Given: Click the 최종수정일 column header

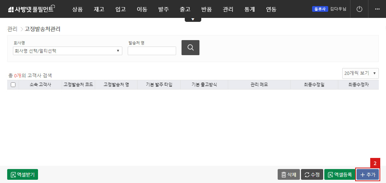Looking at the screenshot, I should tap(314, 85).
